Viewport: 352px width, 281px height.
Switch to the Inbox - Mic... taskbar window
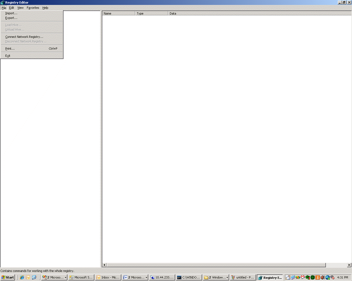pos(108,277)
